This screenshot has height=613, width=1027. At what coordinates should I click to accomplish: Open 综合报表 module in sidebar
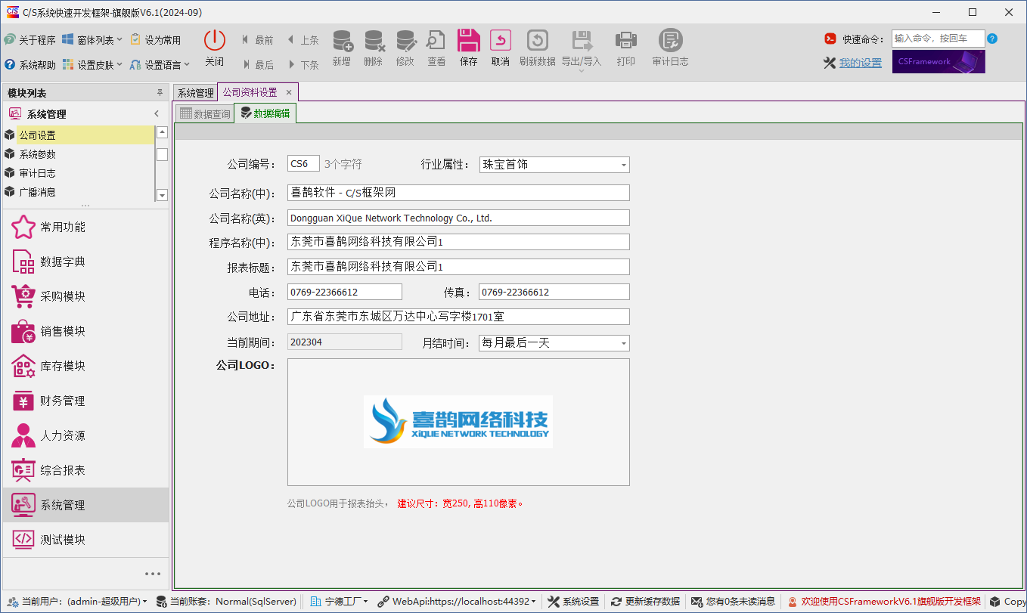pyautogui.click(x=86, y=470)
